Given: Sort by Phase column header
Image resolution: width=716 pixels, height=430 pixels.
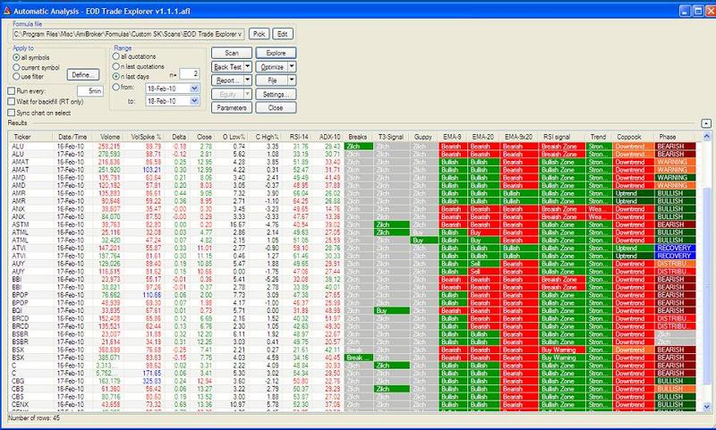Looking at the screenshot, I should (674, 137).
